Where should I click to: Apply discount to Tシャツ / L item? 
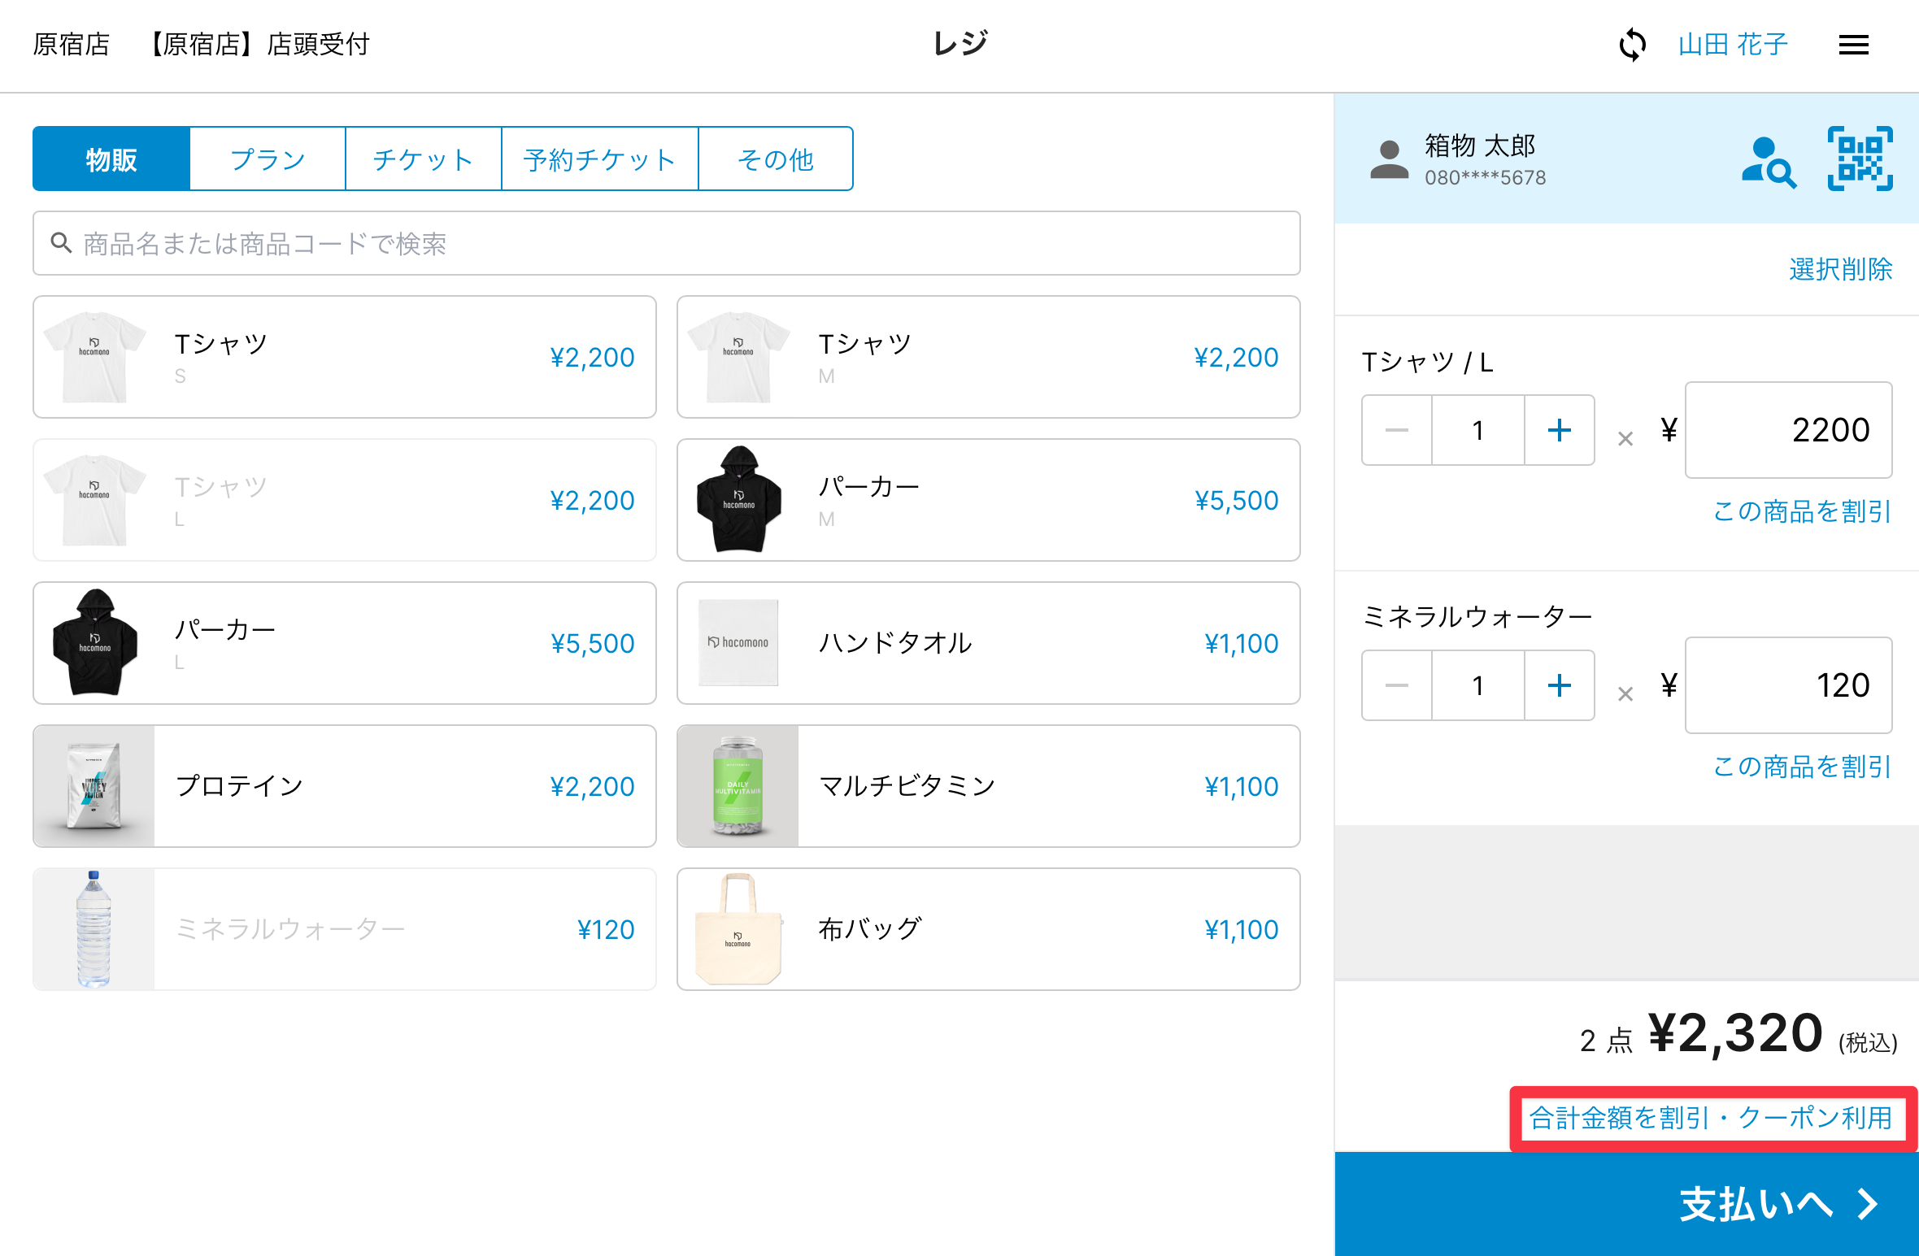pyautogui.click(x=1802, y=511)
